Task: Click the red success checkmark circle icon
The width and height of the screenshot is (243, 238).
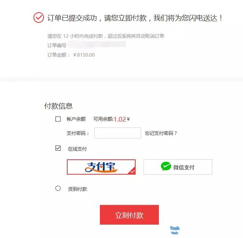Action: (x=39, y=18)
